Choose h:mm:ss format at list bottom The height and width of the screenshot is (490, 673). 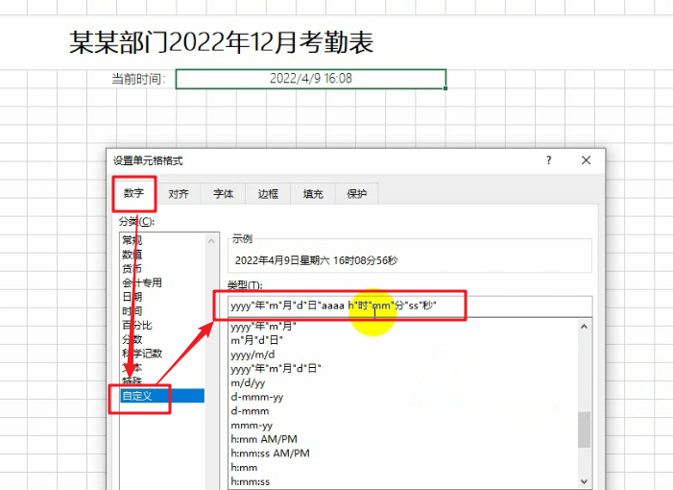click(x=251, y=482)
